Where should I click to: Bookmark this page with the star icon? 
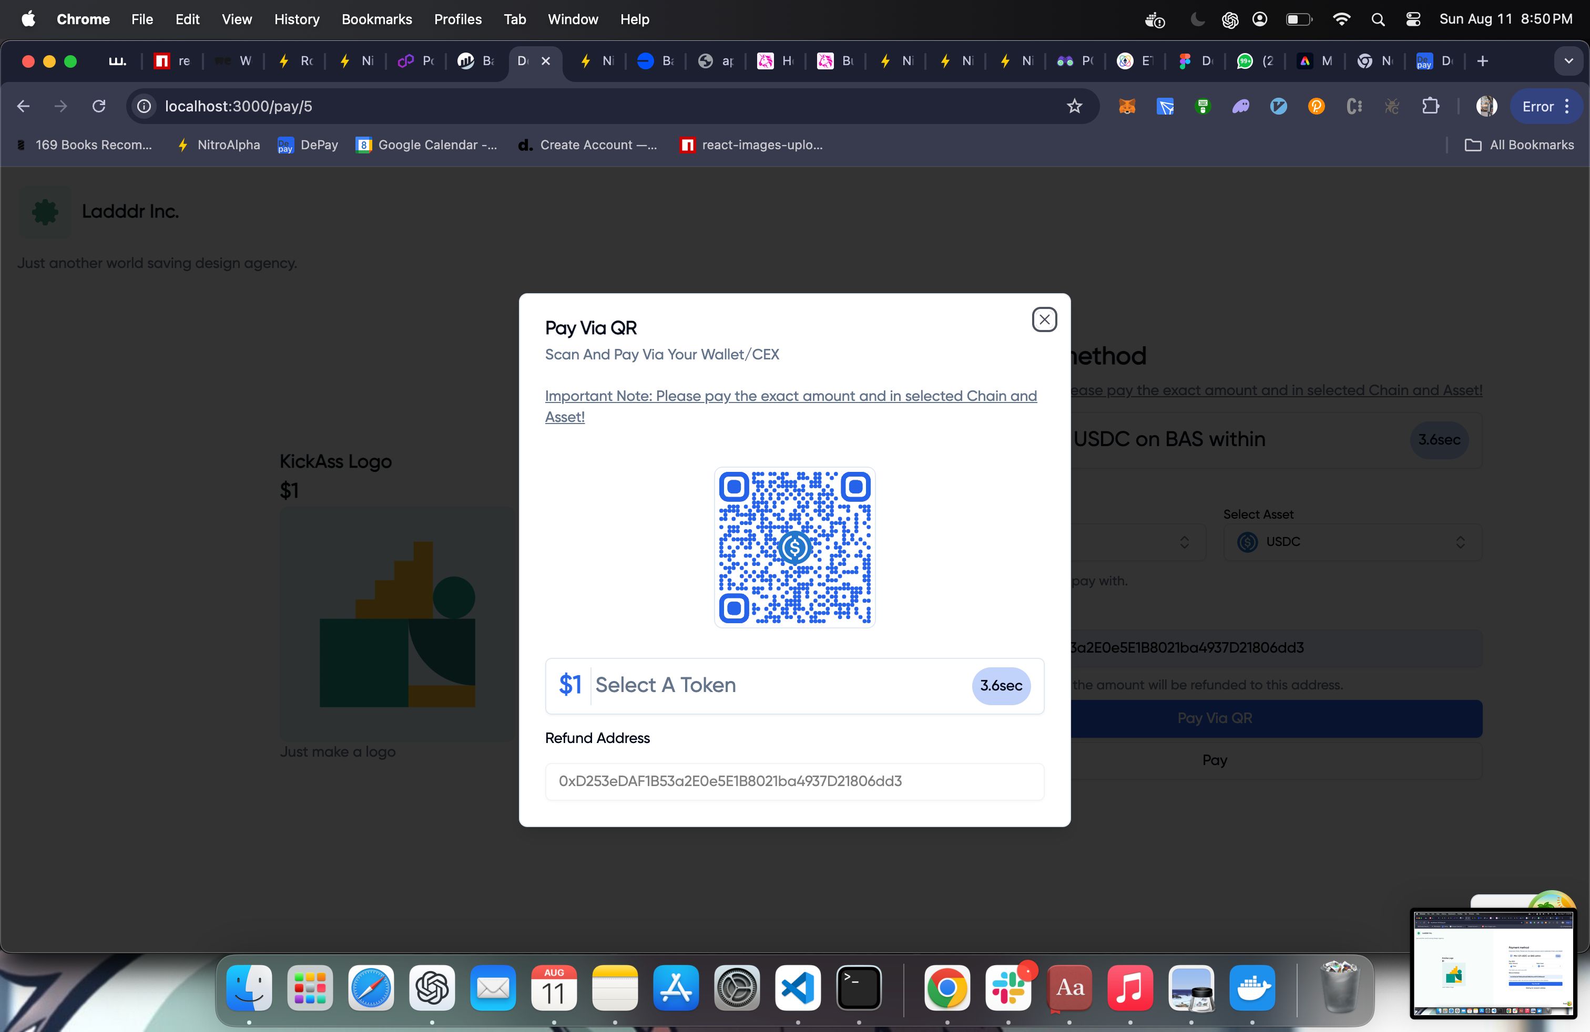[1074, 106]
